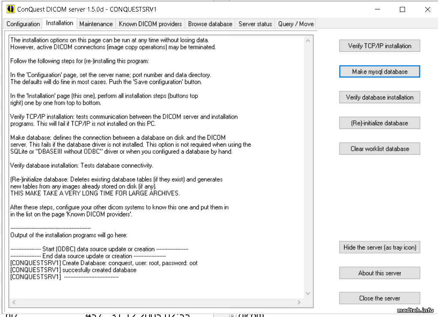438x317 pixels.
Task: Open the Maintenance tab
Action: (x=96, y=24)
